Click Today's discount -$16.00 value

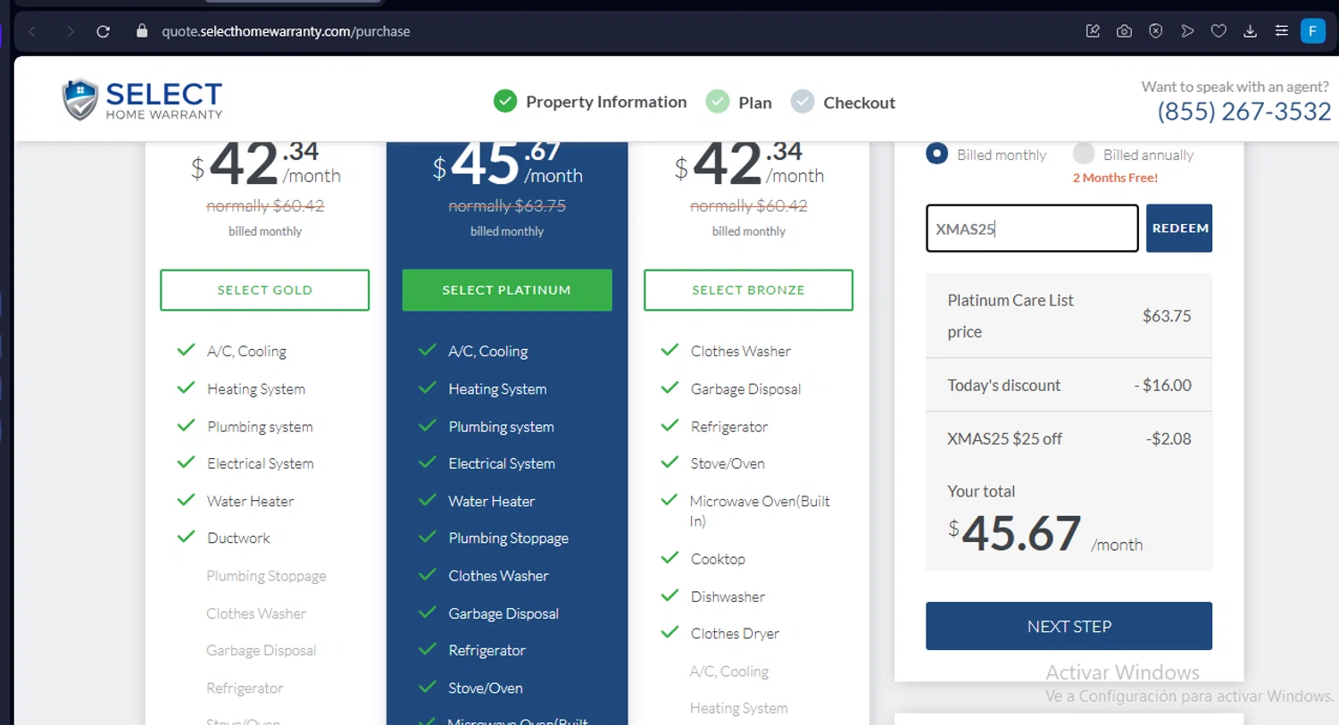pyautogui.click(x=1162, y=386)
